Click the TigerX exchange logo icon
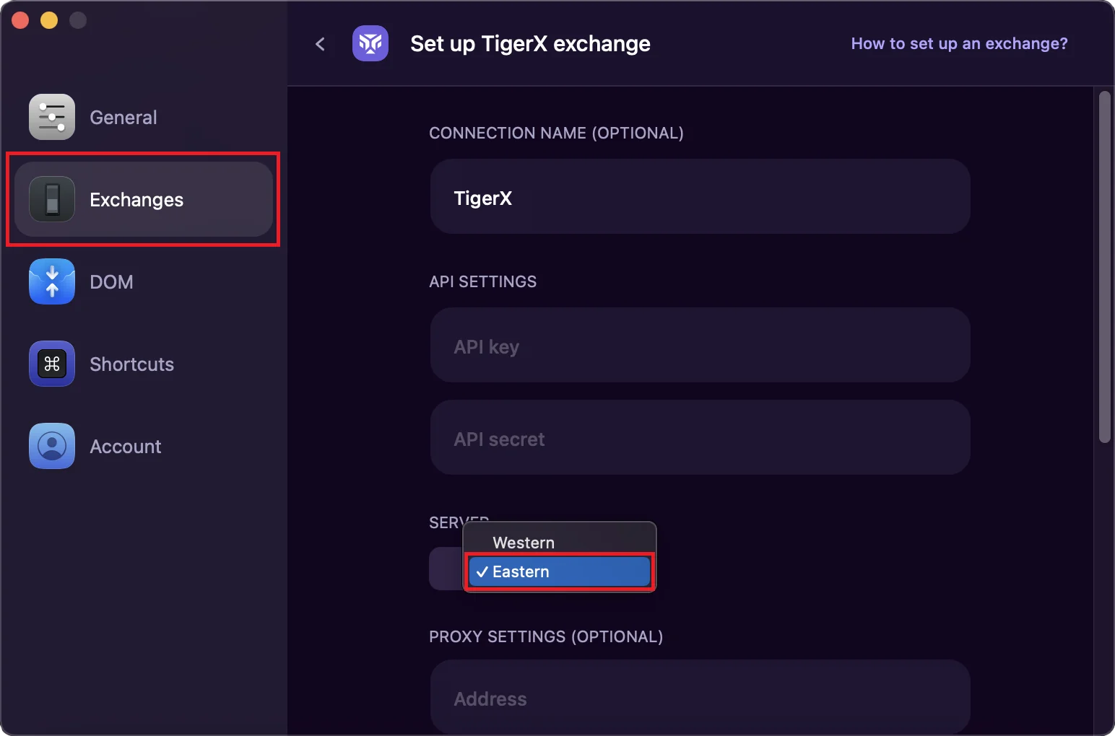This screenshot has height=736, width=1115. [370, 43]
